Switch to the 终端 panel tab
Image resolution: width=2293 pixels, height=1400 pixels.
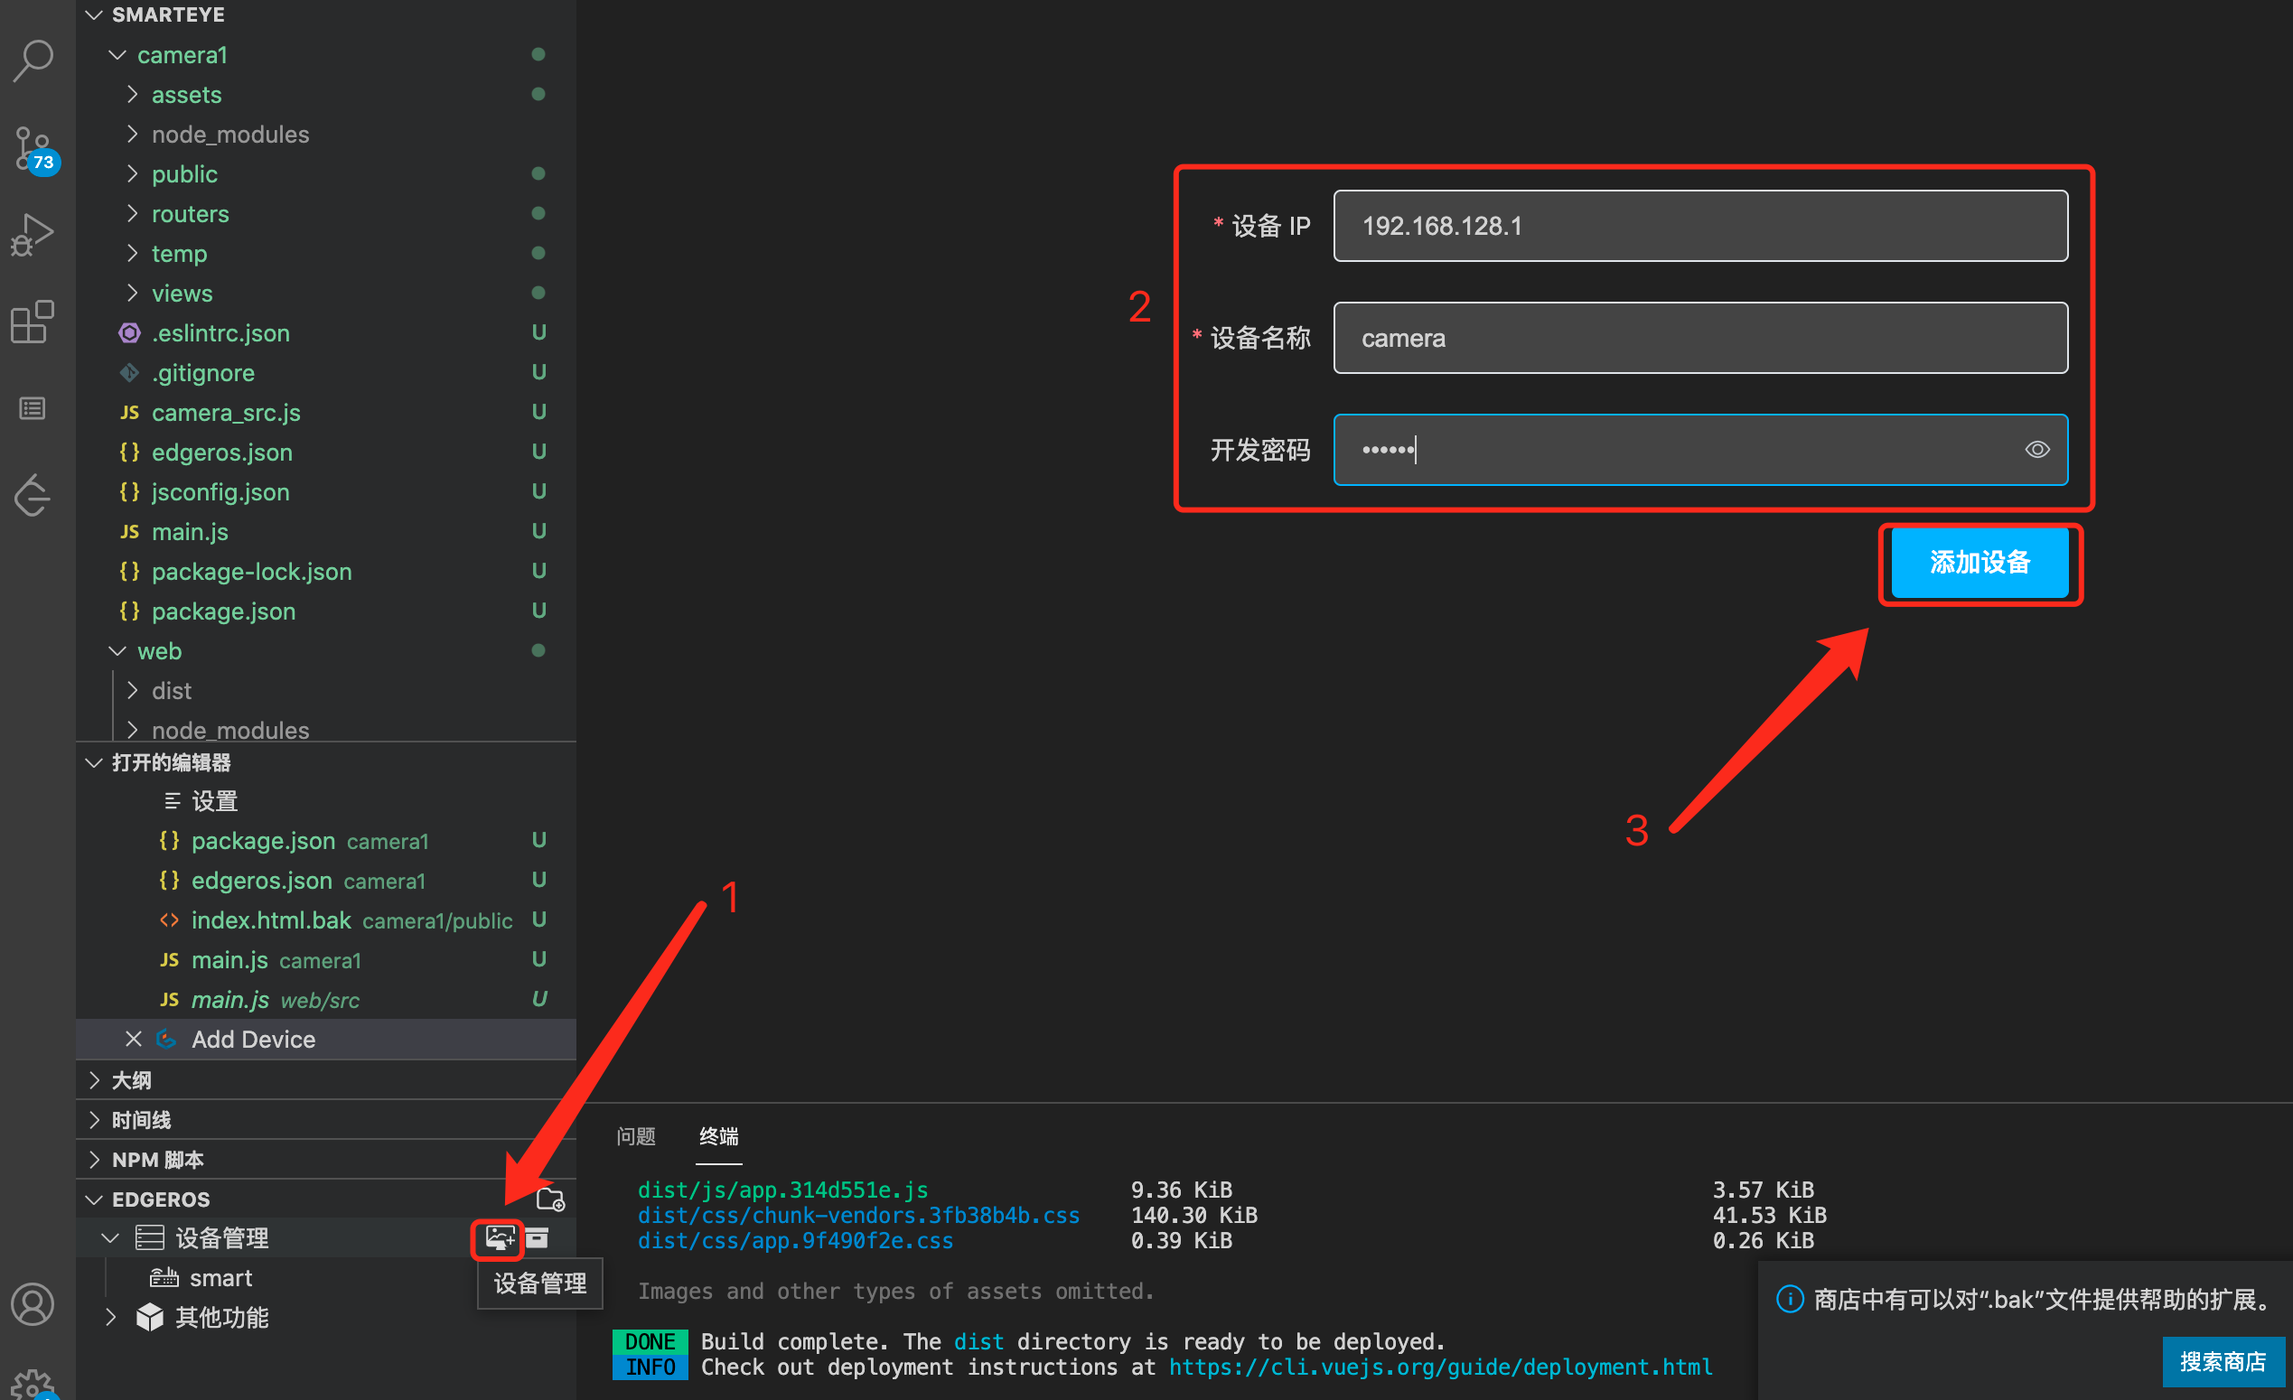[x=718, y=1136]
